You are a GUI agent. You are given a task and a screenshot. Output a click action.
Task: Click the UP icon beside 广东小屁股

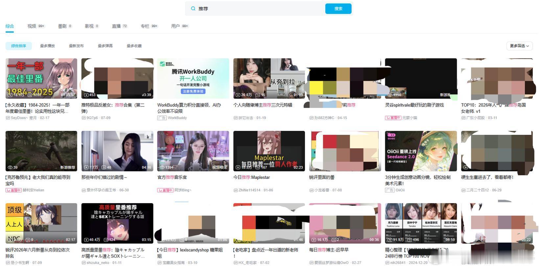pos(463,118)
